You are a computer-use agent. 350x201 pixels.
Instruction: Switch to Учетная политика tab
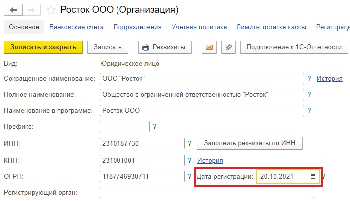click(x=199, y=27)
